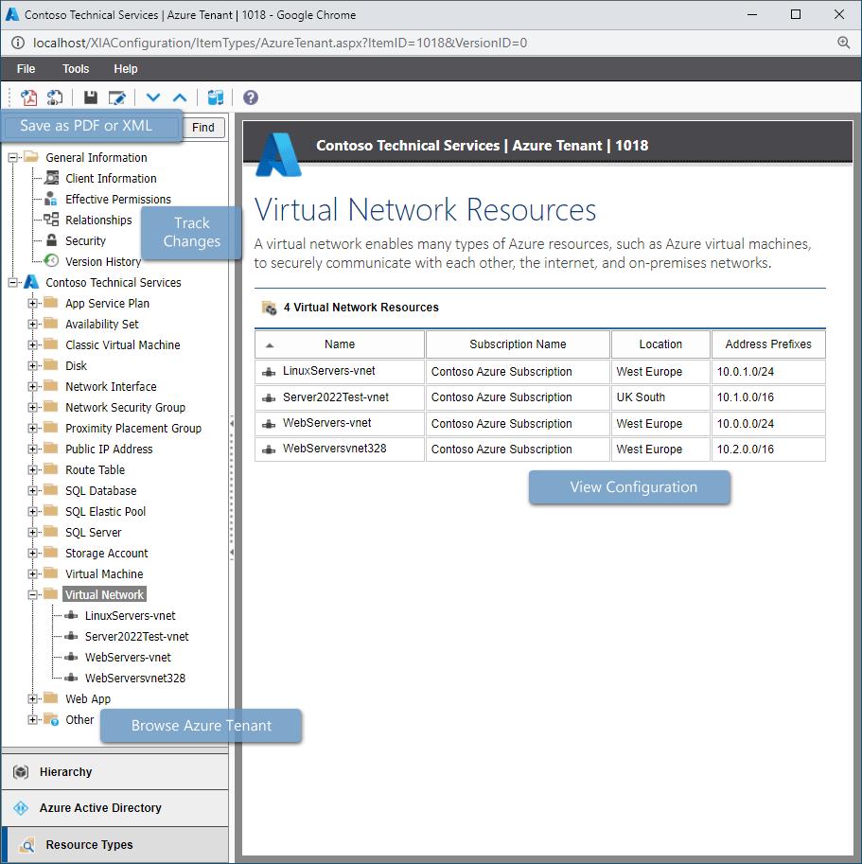Expand the Route Table folder
862x864 pixels.
pyautogui.click(x=32, y=470)
